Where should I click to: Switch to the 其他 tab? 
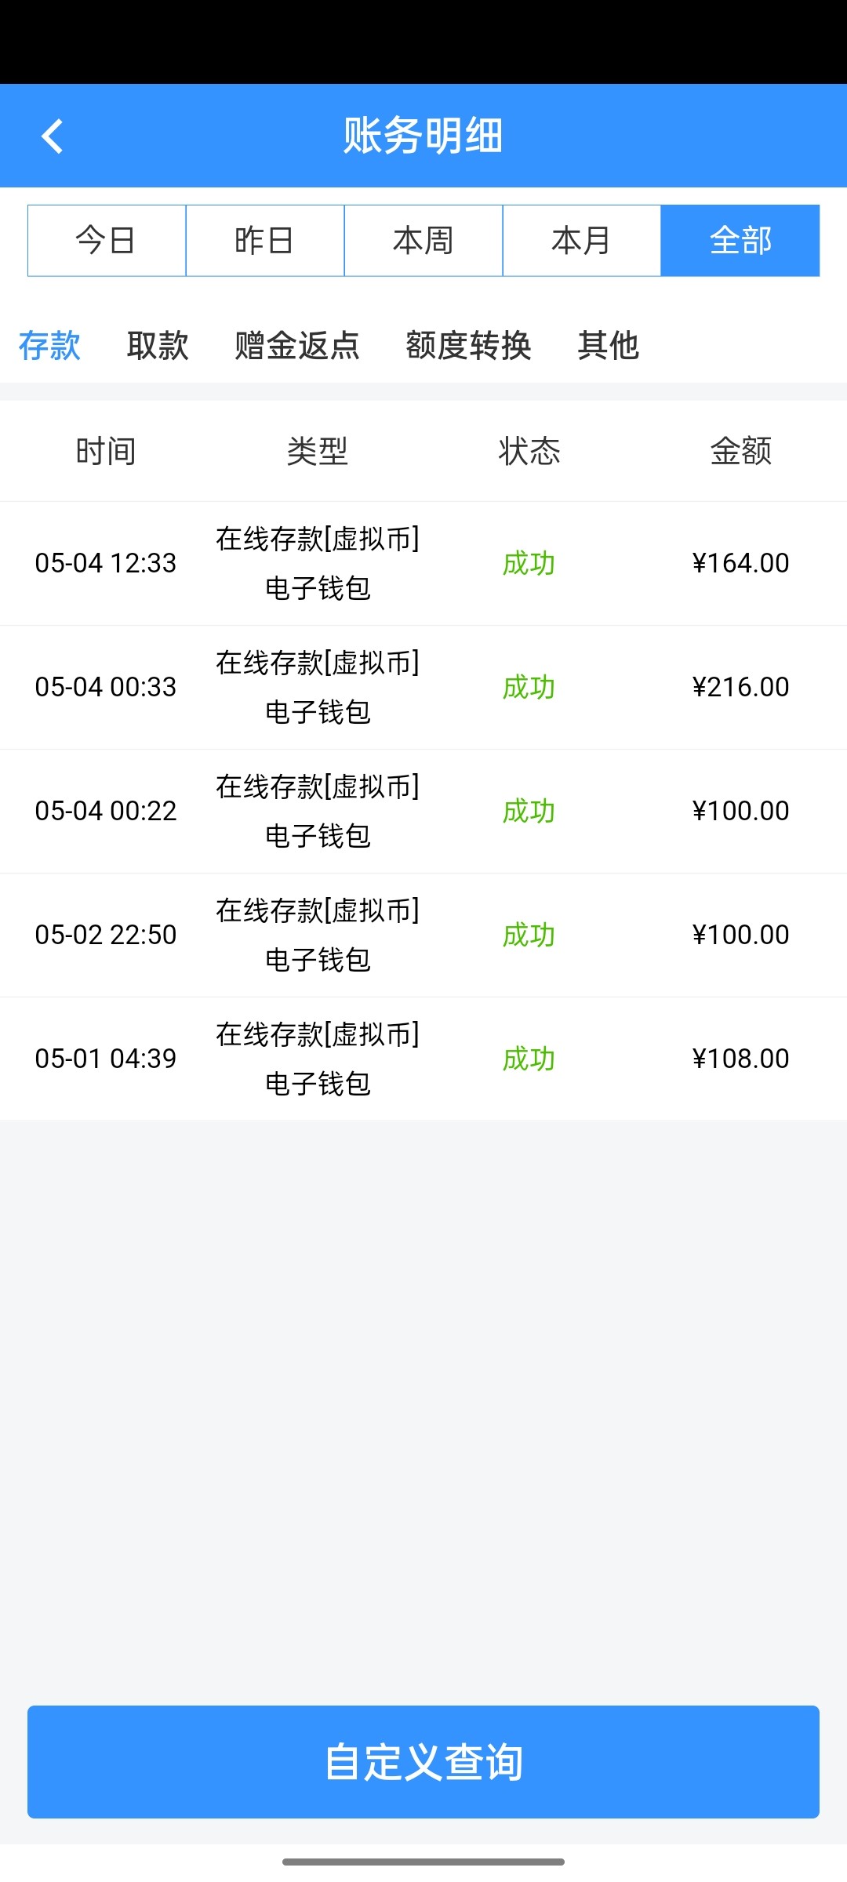[x=608, y=346]
